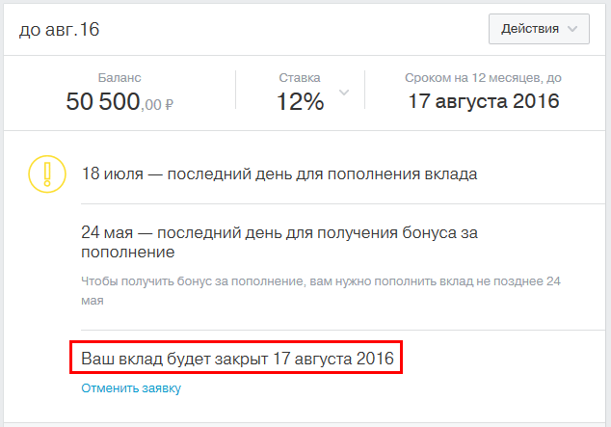Click the yellow exclamation warning icon
This screenshot has width=611, height=427.
(x=47, y=173)
